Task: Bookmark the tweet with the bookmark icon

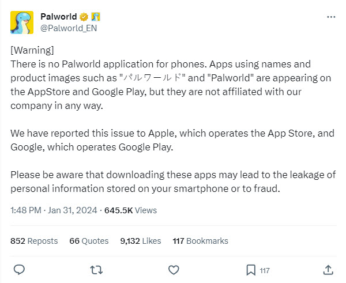Action: 251,270
